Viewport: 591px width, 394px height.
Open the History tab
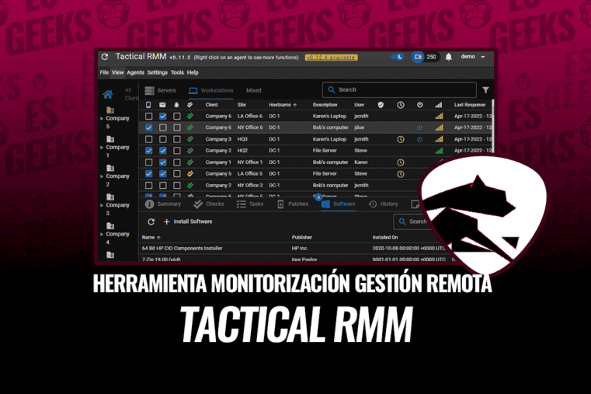coord(384,204)
